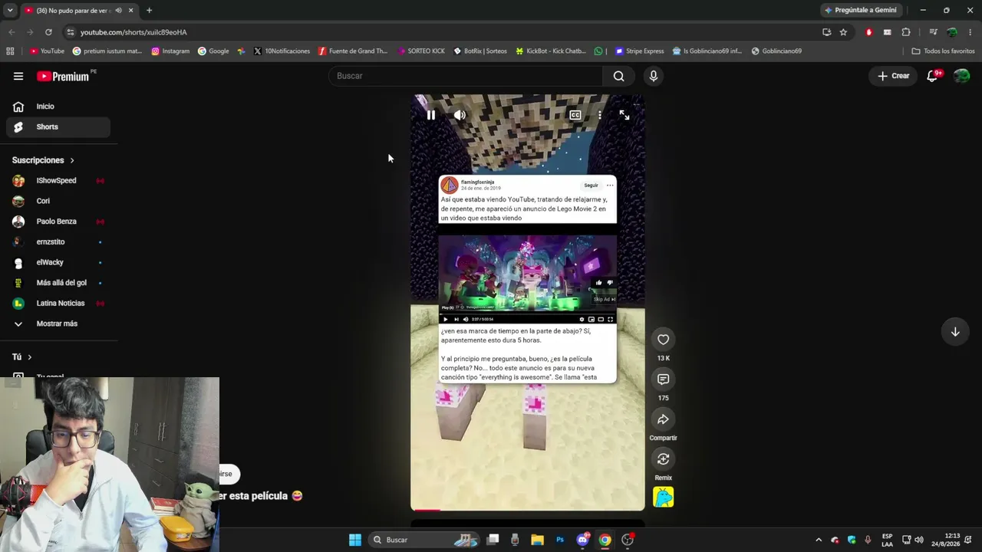This screenshot has width=982, height=552.
Task: Open the YouTube guide hamburger menu
Action: [18, 76]
